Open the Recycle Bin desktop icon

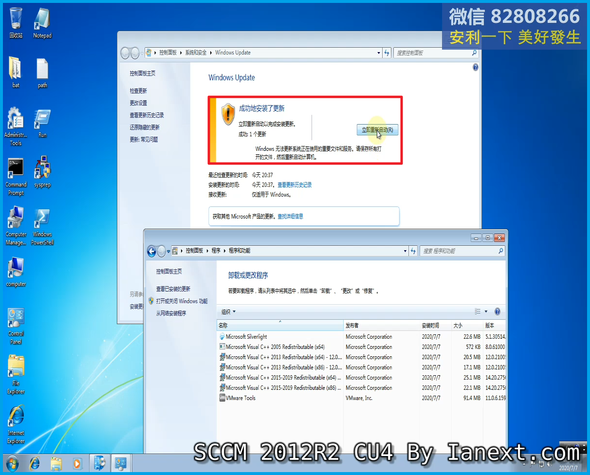point(16,23)
